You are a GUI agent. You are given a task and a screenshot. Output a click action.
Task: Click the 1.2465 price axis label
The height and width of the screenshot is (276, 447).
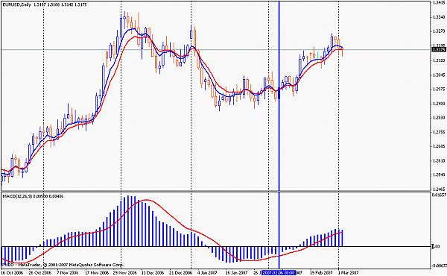tap(439, 189)
